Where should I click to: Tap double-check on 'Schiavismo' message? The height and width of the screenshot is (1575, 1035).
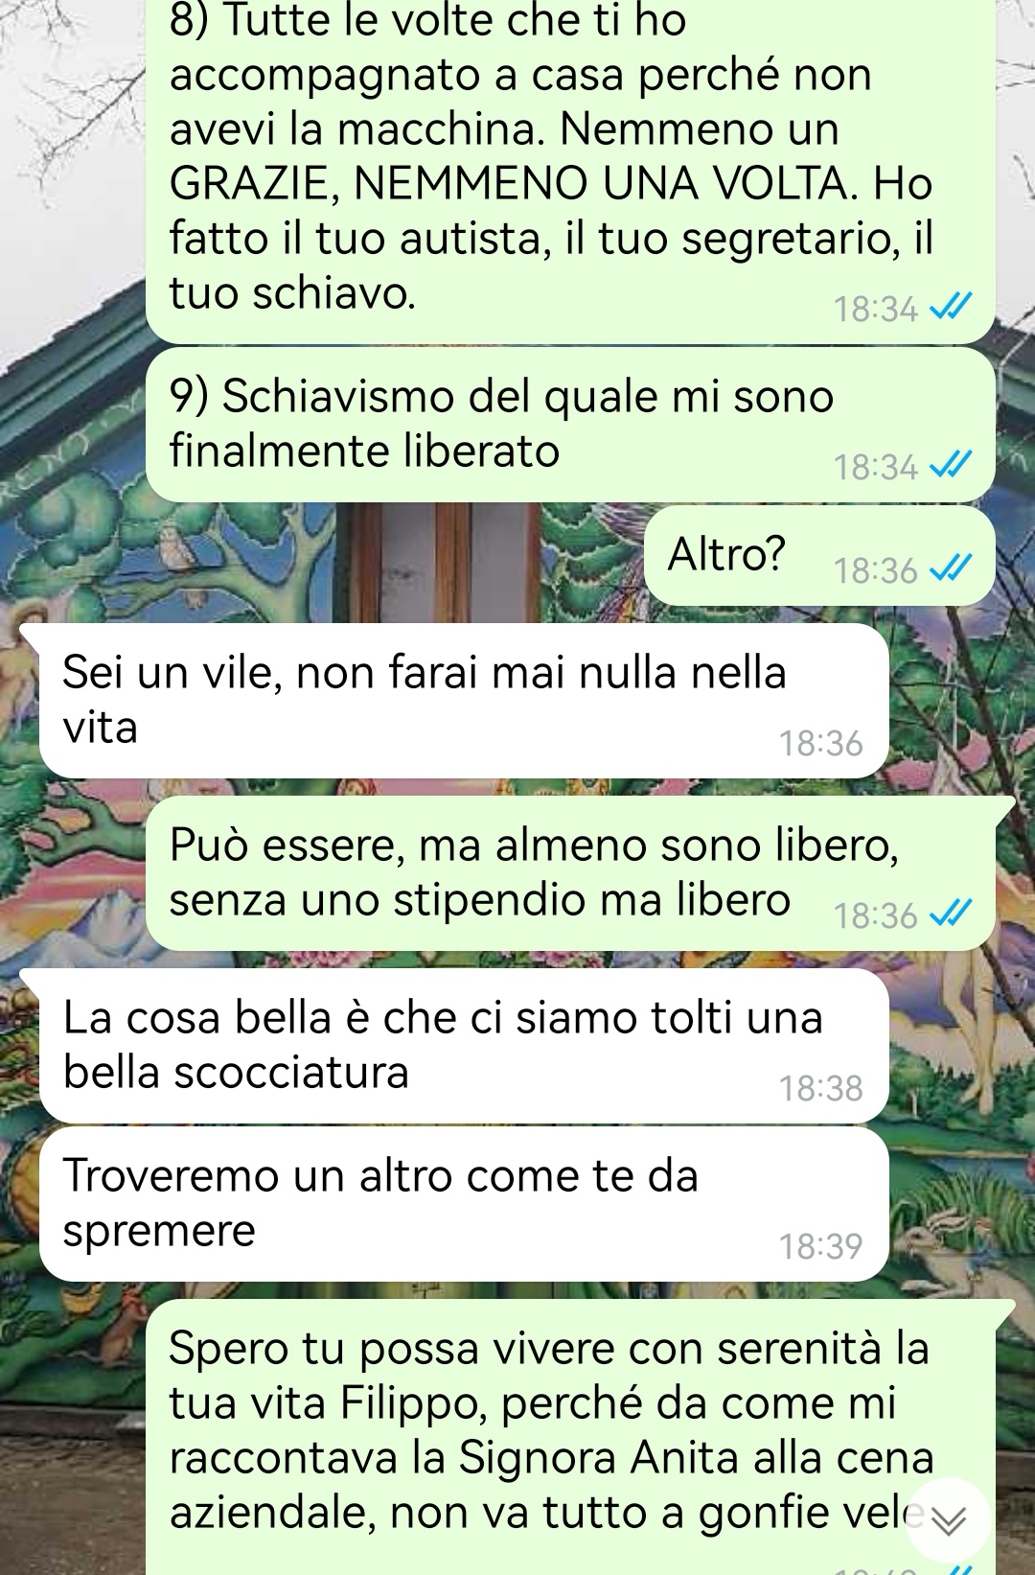[951, 467]
